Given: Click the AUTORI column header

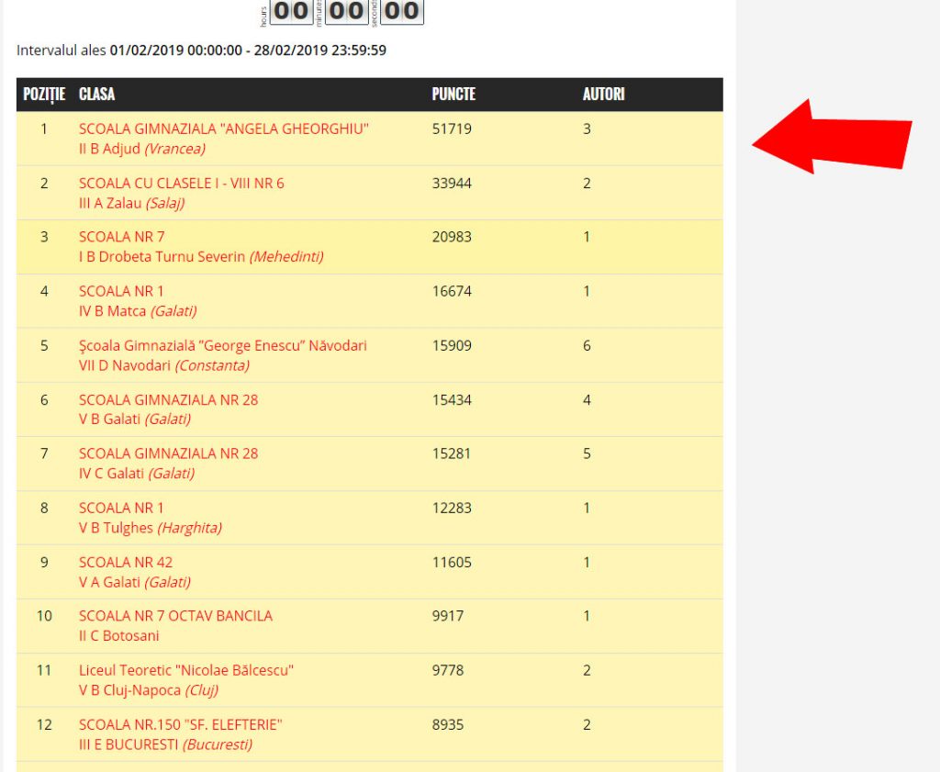Looking at the screenshot, I should [x=603, y=95].
